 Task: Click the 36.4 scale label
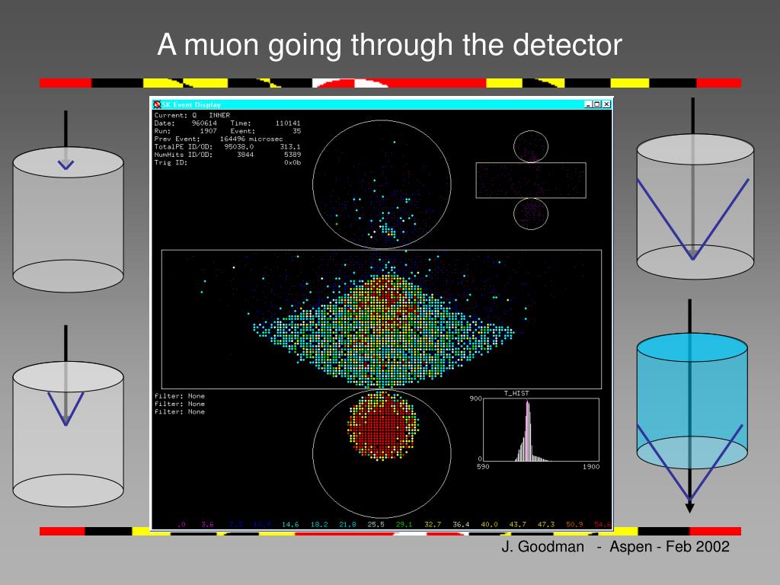461,524
